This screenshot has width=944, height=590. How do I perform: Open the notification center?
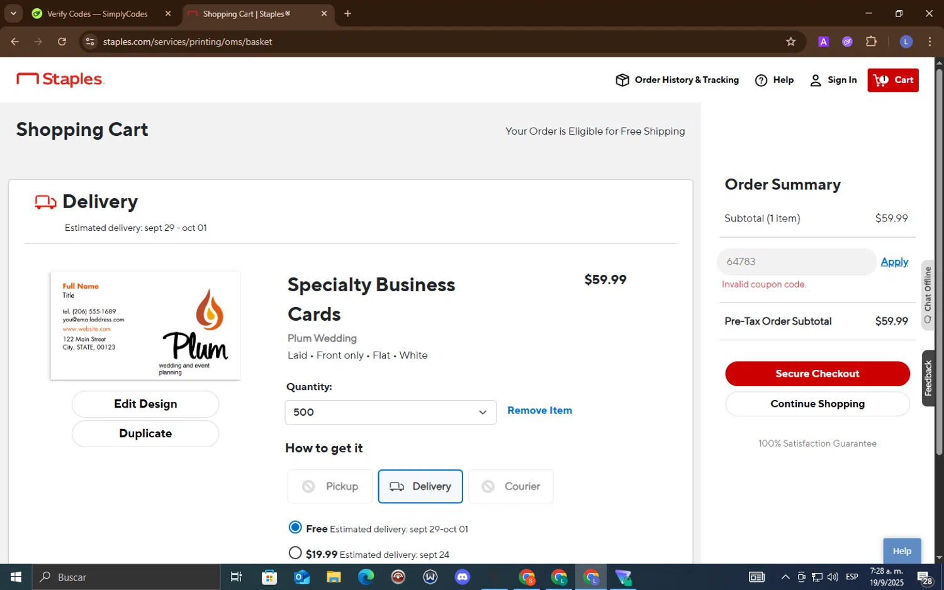[x=924, y=577]
